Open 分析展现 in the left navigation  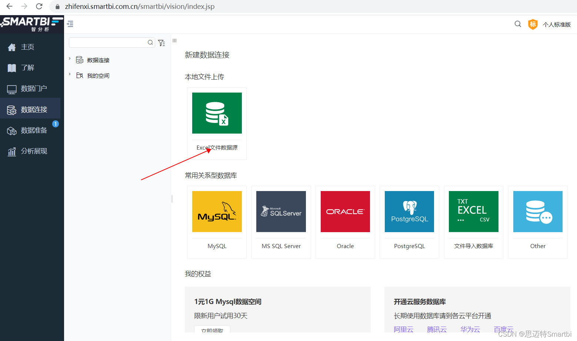(30, 151)
